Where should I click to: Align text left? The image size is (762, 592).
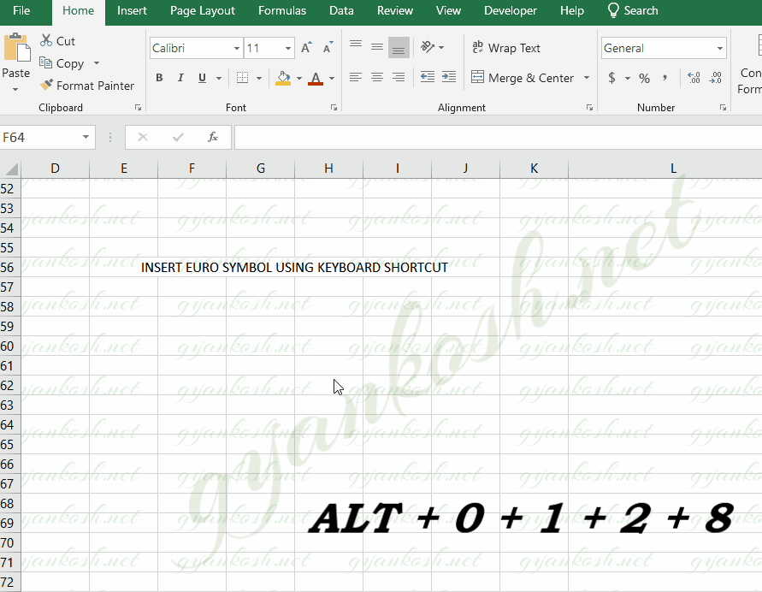tap(356, 77)
